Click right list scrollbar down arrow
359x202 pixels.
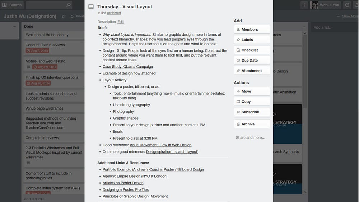coord(305,192)
